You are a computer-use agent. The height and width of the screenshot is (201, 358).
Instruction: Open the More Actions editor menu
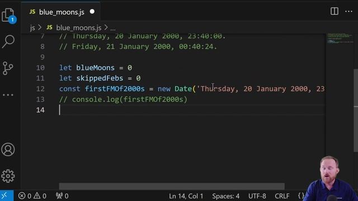(x=348, y=11)
